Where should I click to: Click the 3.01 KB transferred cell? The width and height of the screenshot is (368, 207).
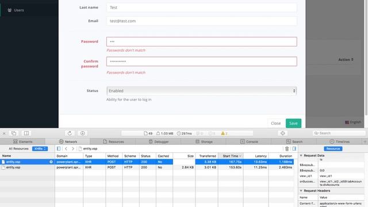coord(207,167)
